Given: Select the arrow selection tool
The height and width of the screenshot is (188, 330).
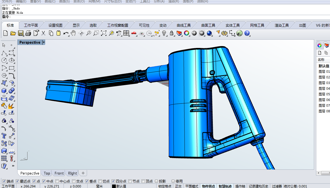Looking at the screenshot, I should 4,45.
